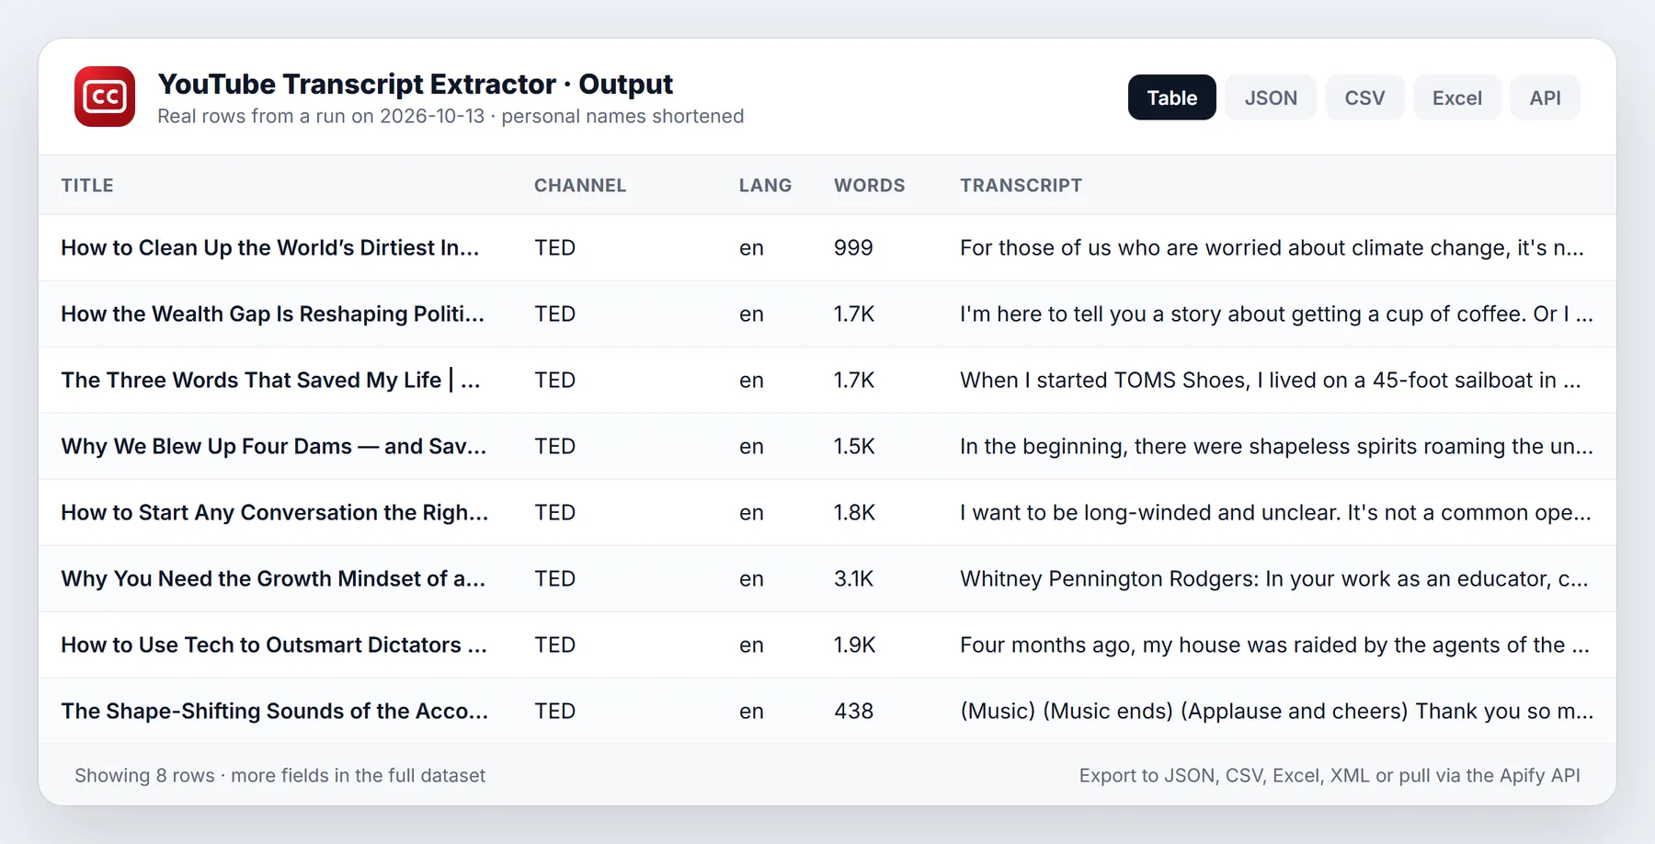Select title 'The Shape-Shifting Sounds of the Acco...'
This screenshot has width=1655, height=844.
tap(275, 711)
